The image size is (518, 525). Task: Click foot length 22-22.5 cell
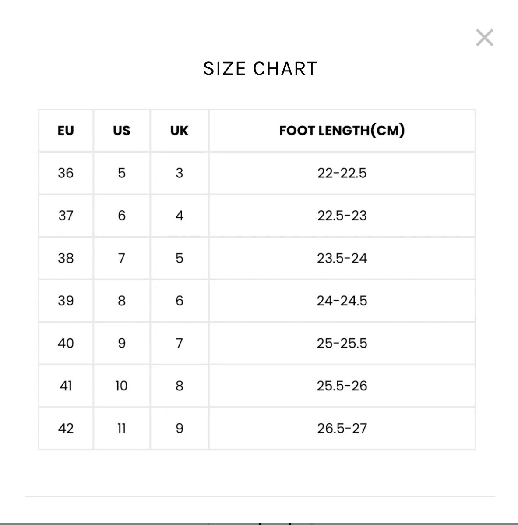click(342, 173)
